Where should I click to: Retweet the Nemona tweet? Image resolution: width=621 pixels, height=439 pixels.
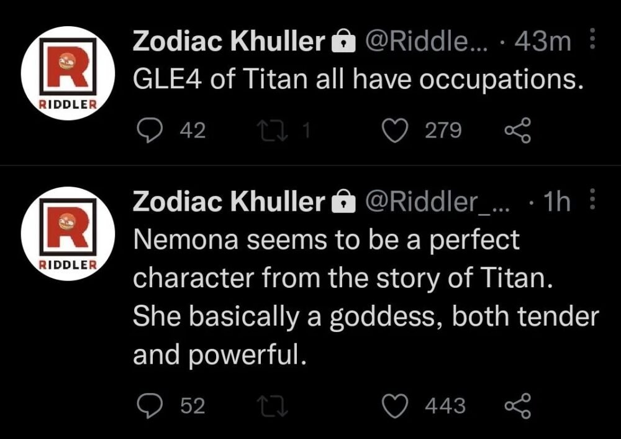click(x=272, y=406)
